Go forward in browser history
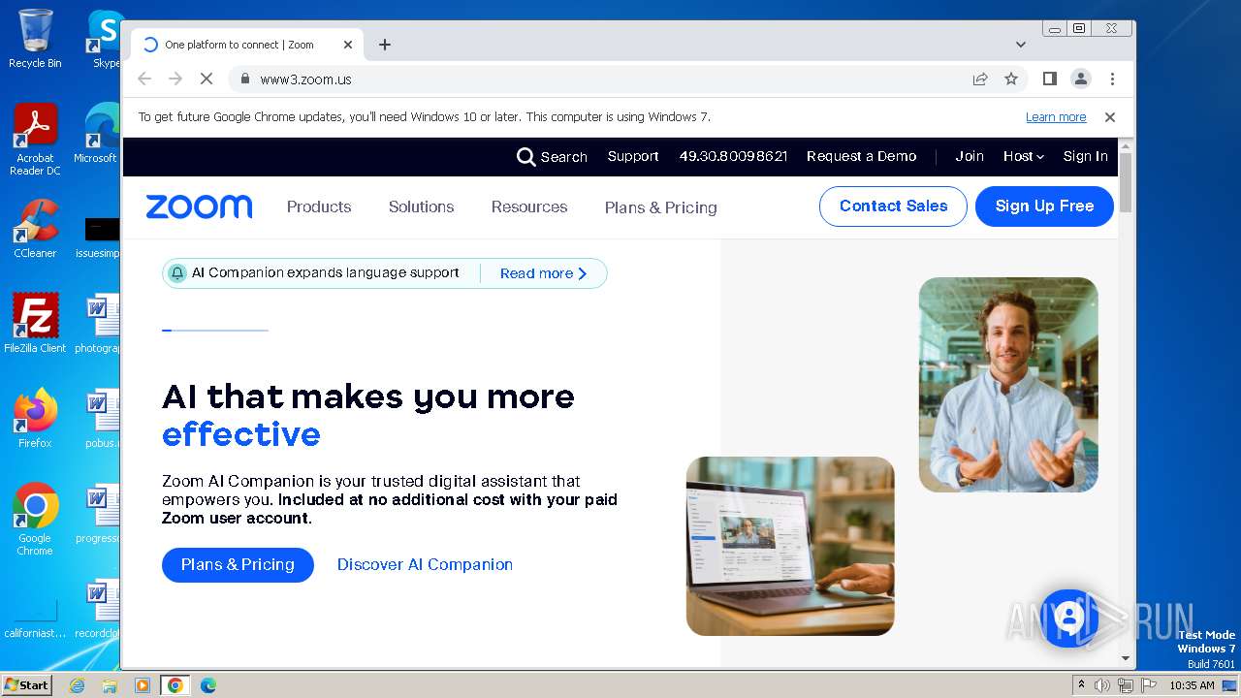This screenshot has height=698, width=1241. 175,79
